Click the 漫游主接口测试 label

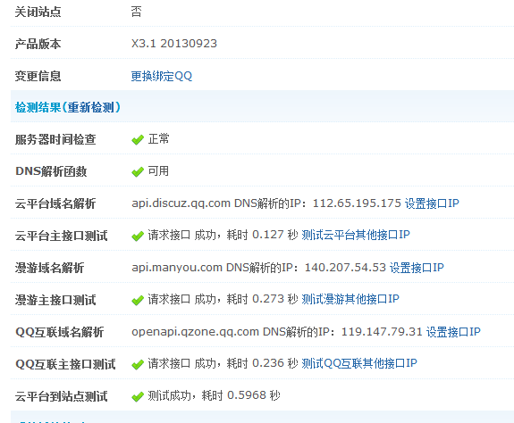(55, 300)
